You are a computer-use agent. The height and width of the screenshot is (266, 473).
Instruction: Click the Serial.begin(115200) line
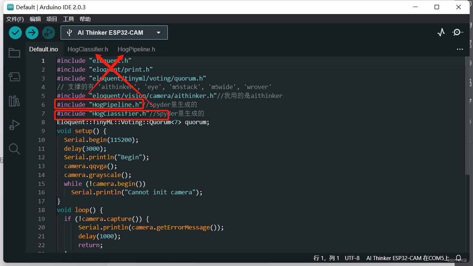click(101, 140)
